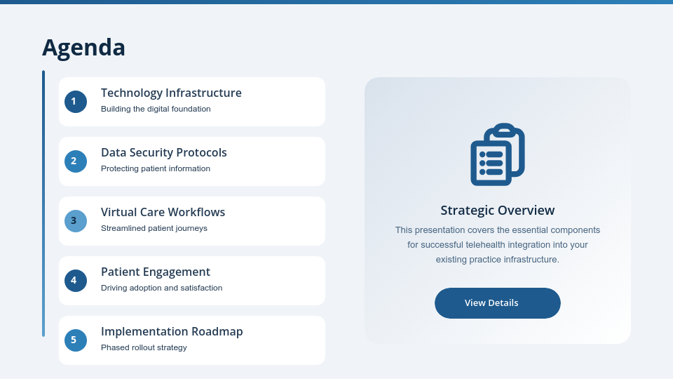Viewport: 673px width, 379px height.
Task: Select the Technology Infrastructure agenda title
Action: coord(171,93)
